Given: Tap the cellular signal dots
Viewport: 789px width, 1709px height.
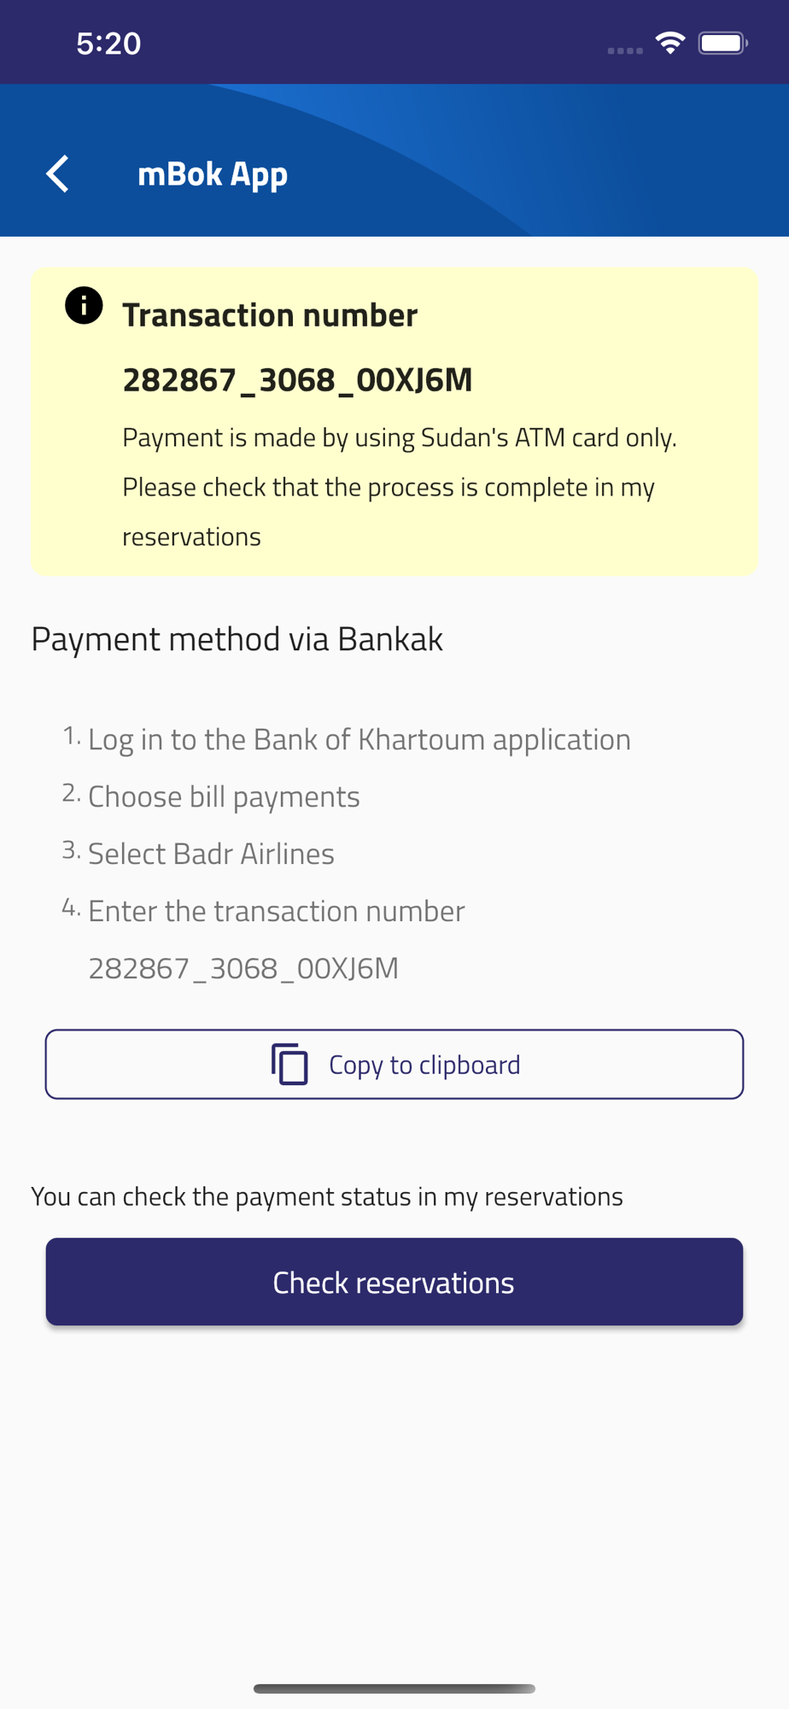Looking at the screenshot, I should 625,50.
